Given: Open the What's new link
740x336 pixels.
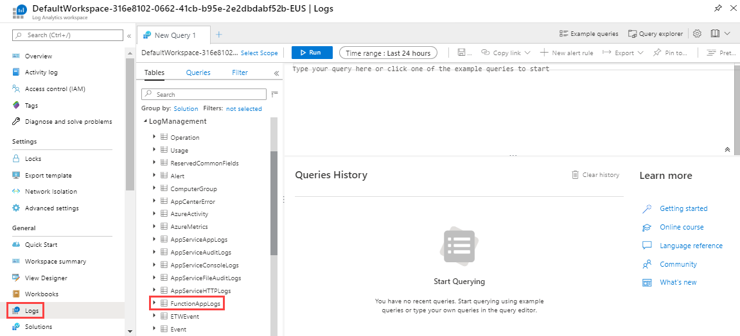Looking at the screenshot, I should (x=678, y=282).
